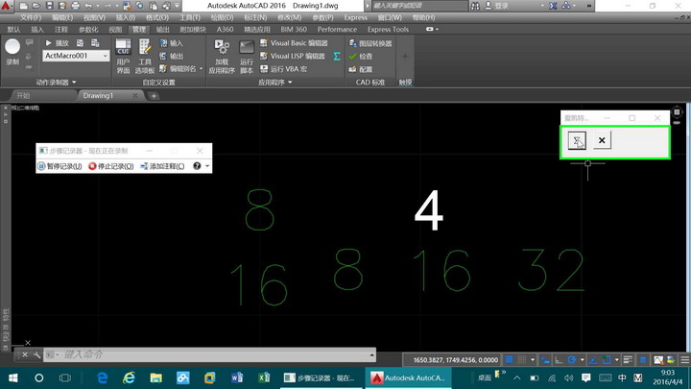
Task: Click Stop Record (停止记录) button
Action: (110, 166)
